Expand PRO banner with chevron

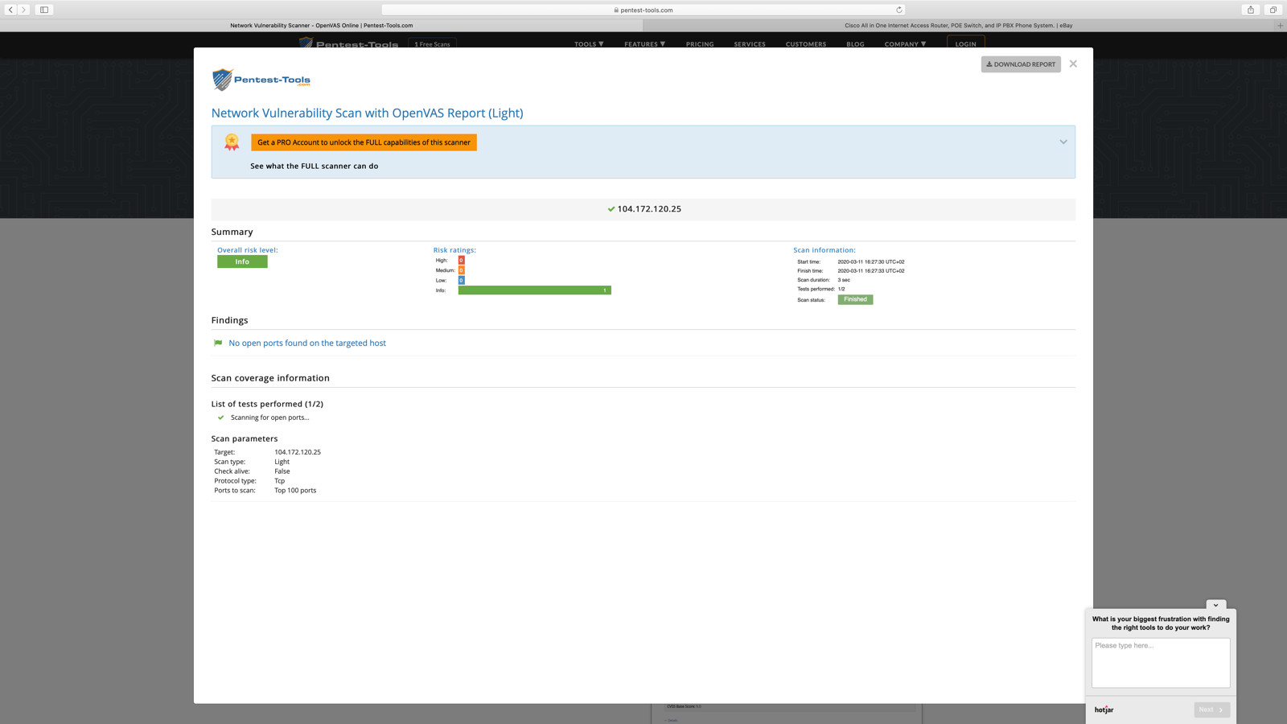(x=1063, y=142)
